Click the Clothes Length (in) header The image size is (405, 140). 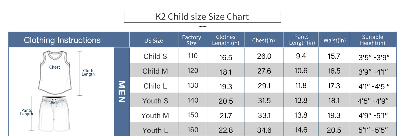click(x=226, y=40)
